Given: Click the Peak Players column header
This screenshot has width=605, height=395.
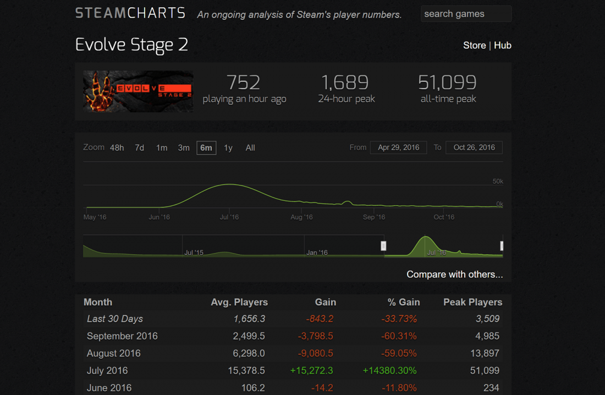Looking at the screenshot, I should 472,303.
